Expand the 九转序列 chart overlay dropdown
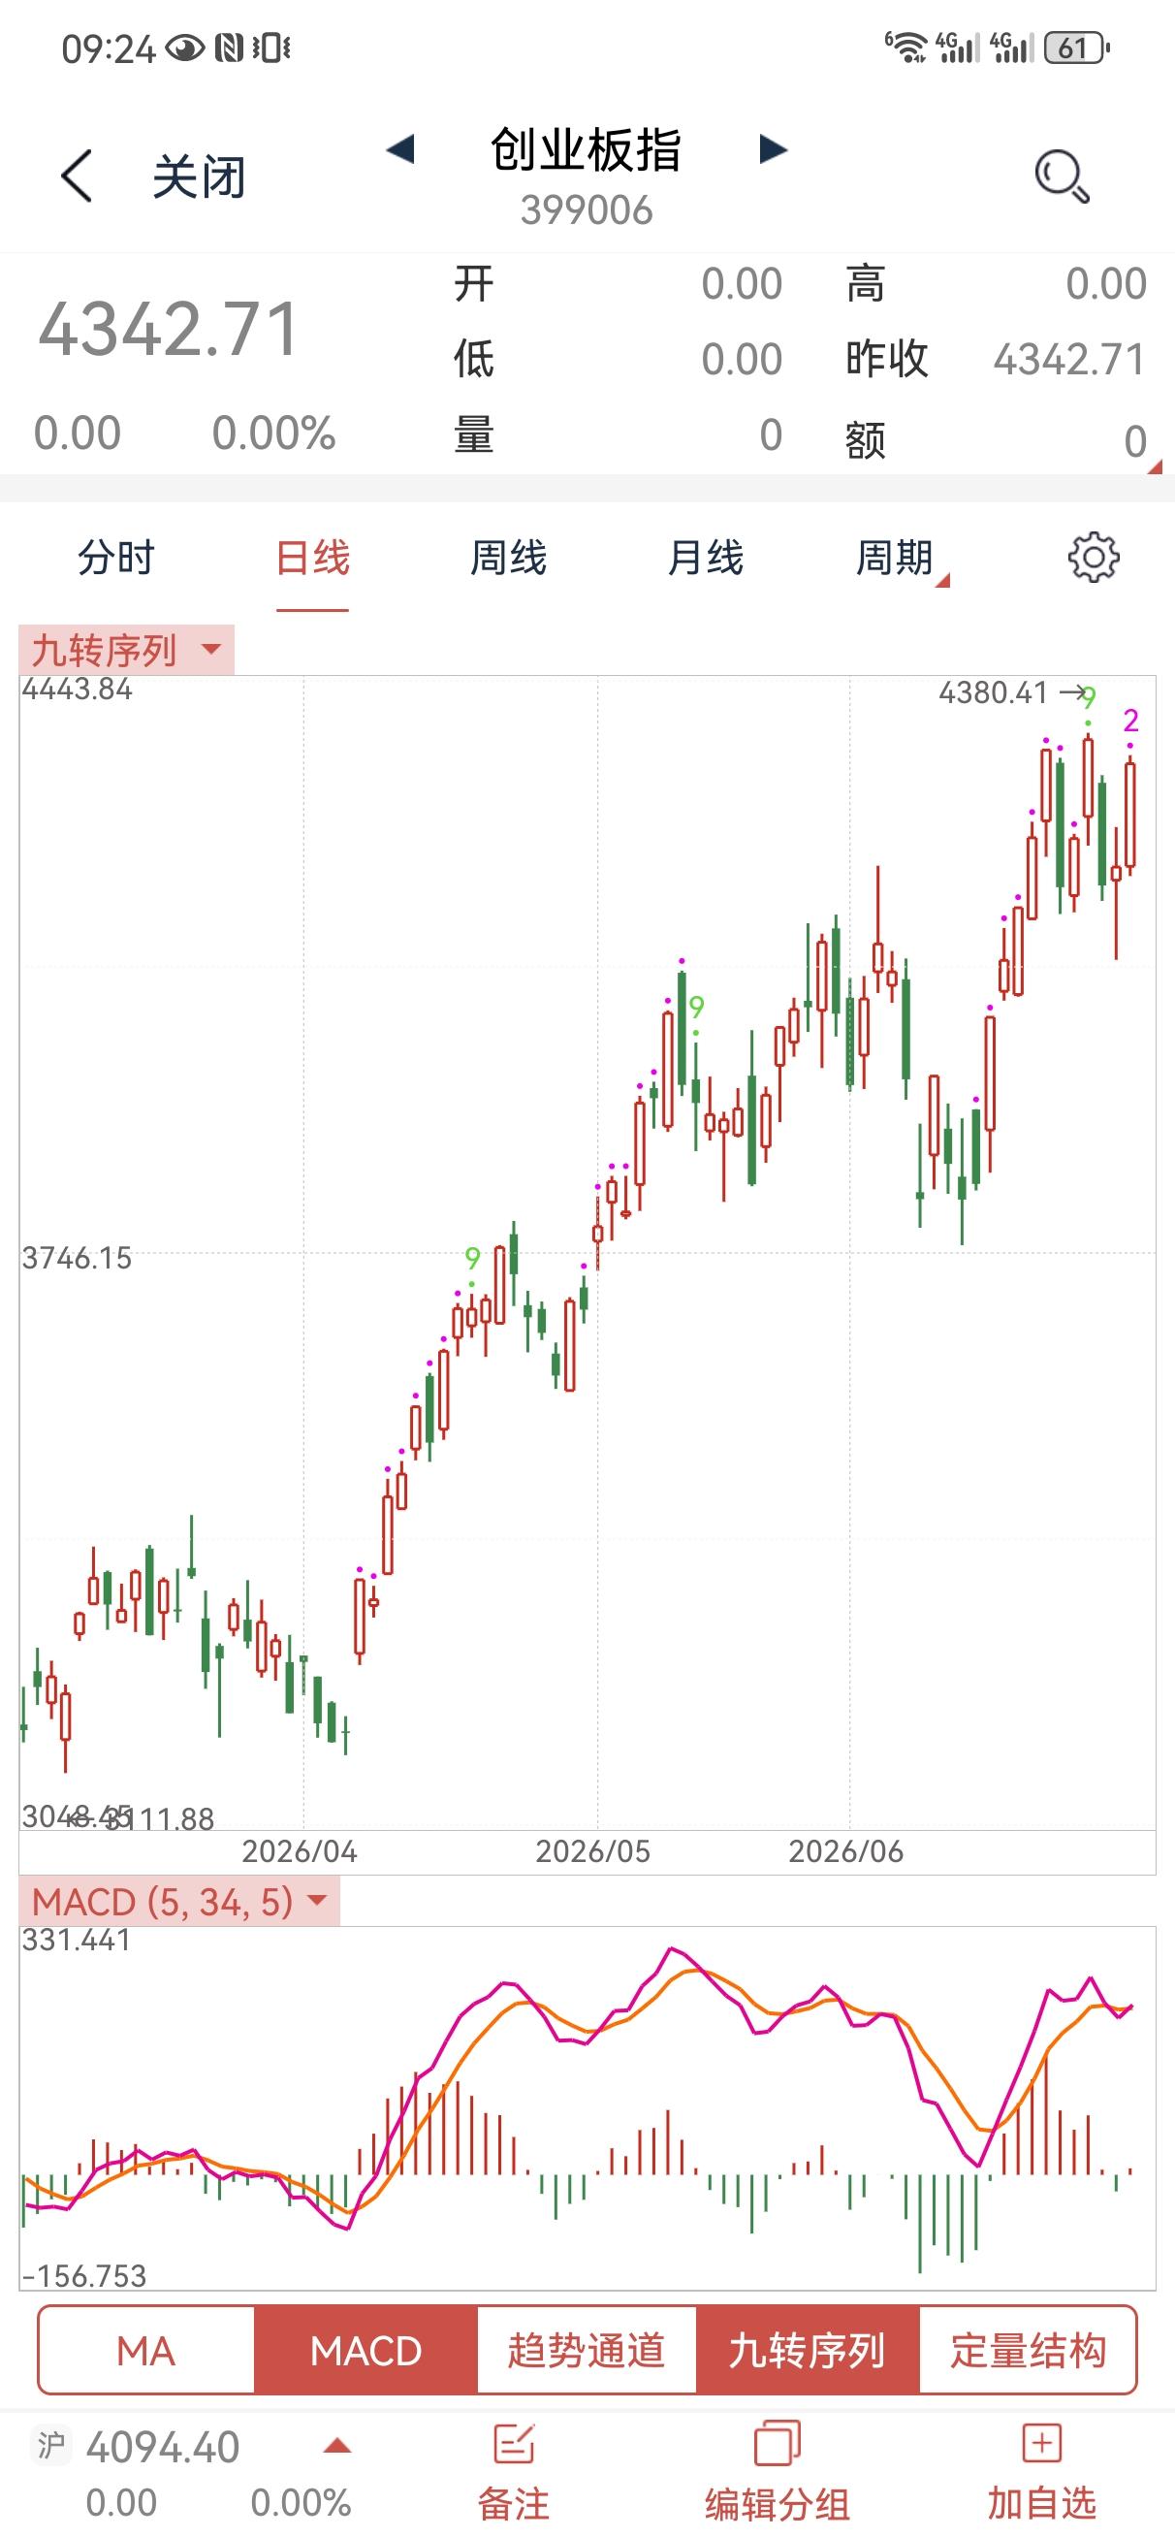This screenshot has height=2537, width=1175. pos(126,650)
